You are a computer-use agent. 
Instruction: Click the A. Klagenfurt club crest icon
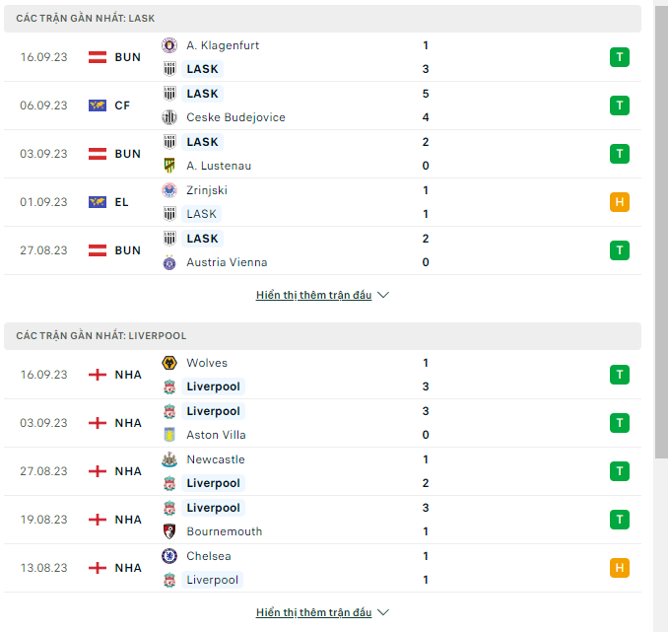click(169, 45)
